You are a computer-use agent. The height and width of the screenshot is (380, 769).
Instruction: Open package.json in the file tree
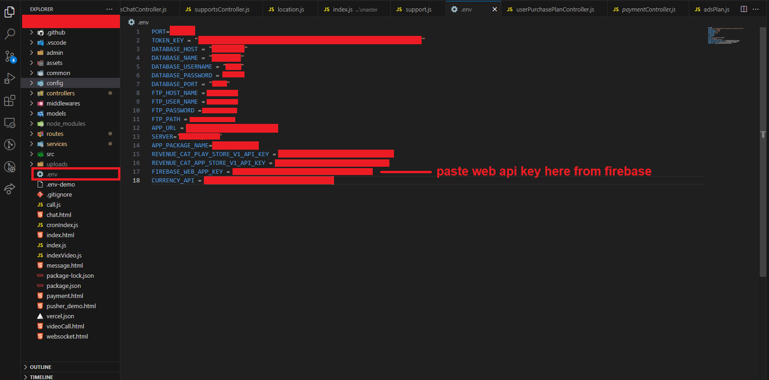point(63,286)
